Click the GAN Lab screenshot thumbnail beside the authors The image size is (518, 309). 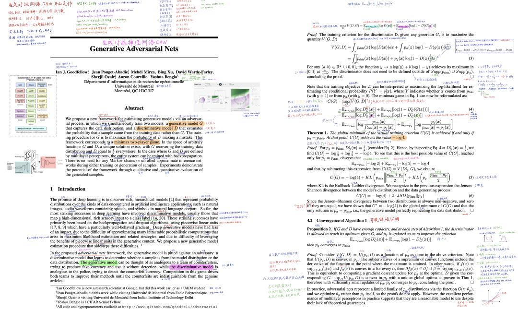click(x=226, y=97)
